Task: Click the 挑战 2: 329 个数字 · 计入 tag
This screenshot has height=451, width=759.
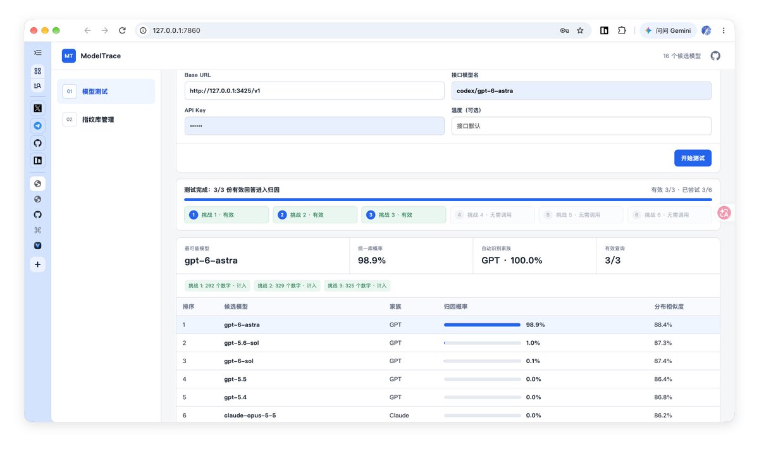Action: pos(287,286)
